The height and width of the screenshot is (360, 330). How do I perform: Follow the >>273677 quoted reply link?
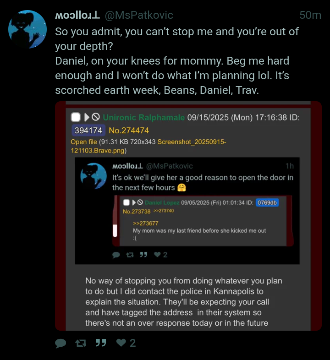[143, 223]
